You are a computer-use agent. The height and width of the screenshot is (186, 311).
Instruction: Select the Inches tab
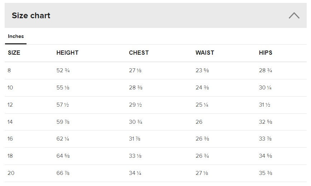pyautogui.click(x=16, y=36)
